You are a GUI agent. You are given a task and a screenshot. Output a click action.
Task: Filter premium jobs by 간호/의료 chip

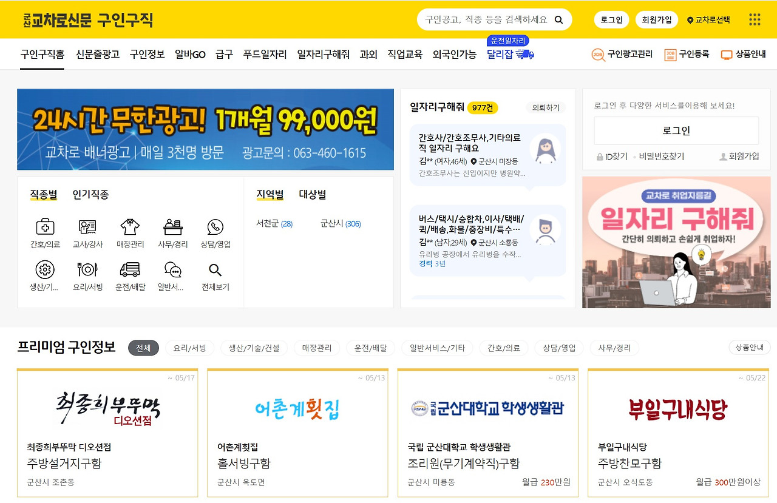pyautogui.click(x=504, y=348)
